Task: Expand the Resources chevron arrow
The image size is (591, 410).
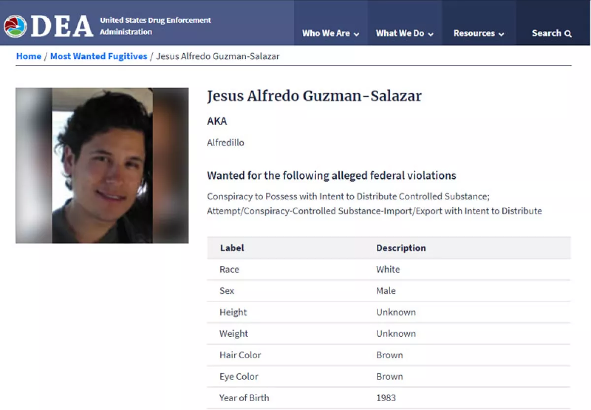Action: [501, 34]
